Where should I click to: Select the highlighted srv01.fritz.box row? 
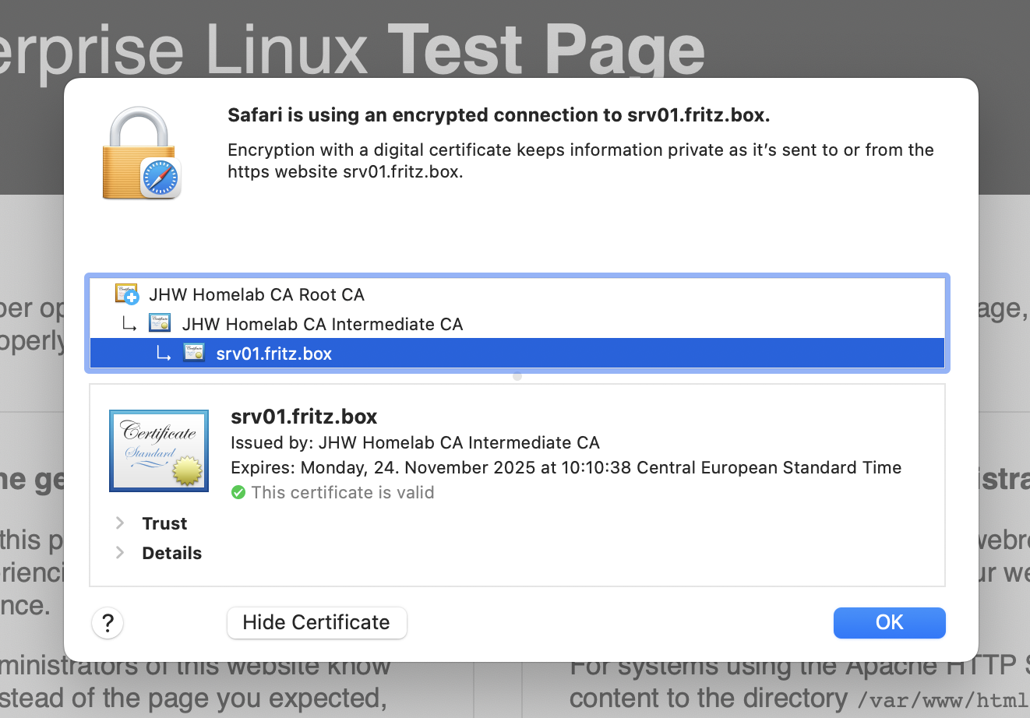coord(273,354)
